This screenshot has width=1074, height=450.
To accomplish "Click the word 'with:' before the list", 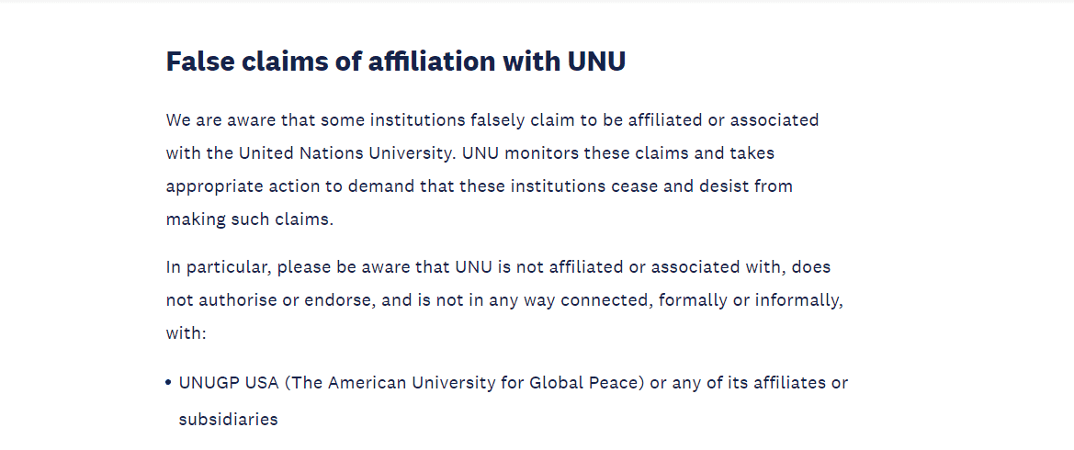I will pyautogui.click(x=187, y=333).
